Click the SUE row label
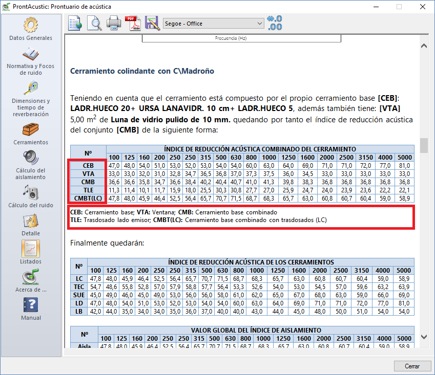 click(x=79, y=295)
